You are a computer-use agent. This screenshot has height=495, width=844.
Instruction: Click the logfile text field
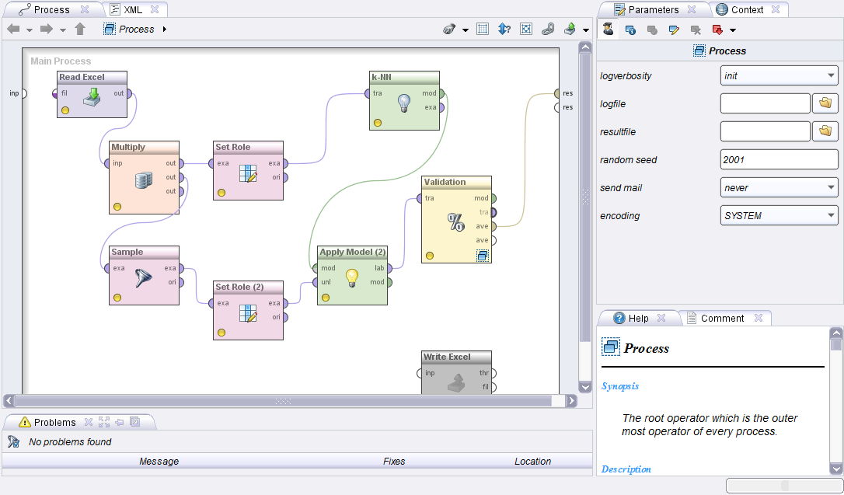(765, 103)
